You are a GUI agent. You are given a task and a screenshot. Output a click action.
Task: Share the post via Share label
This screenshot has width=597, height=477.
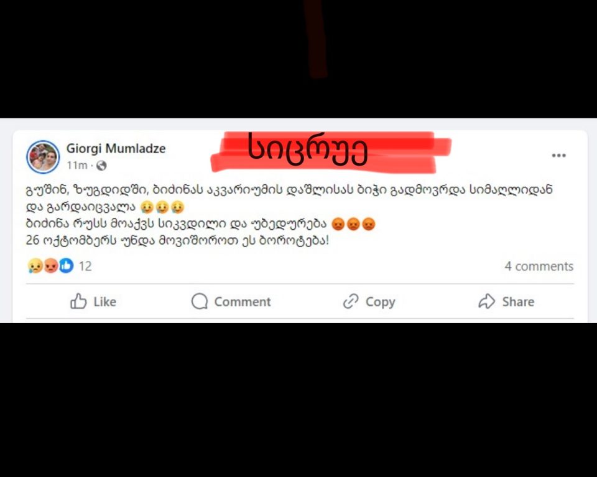tap(518, 301)
